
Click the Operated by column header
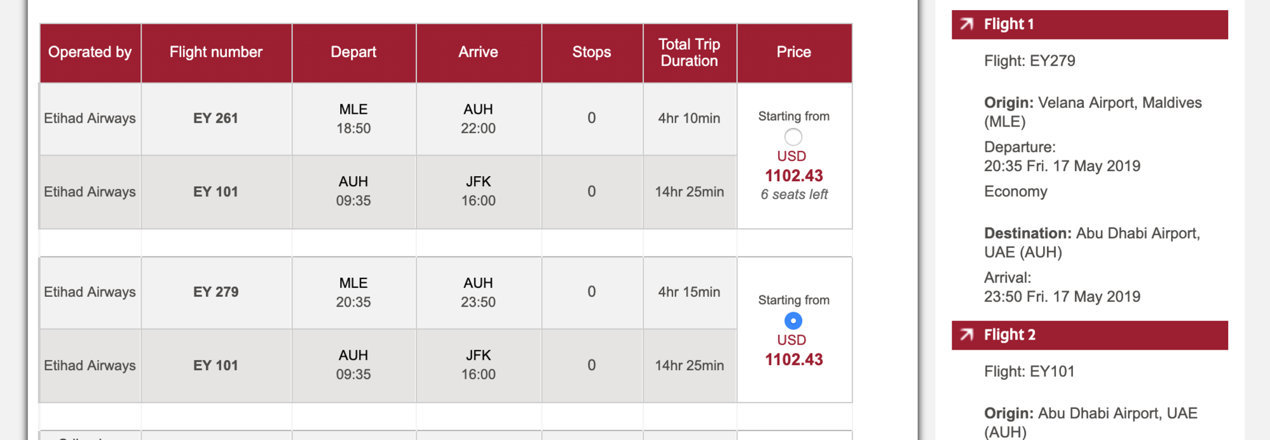(90, 53)
